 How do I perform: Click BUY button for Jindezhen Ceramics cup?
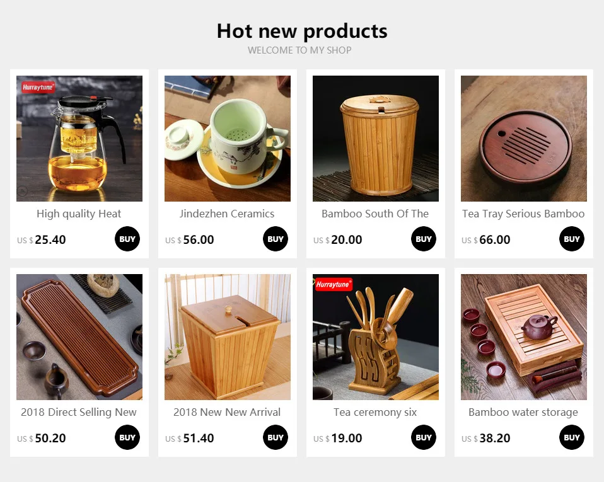coord(276,239)
